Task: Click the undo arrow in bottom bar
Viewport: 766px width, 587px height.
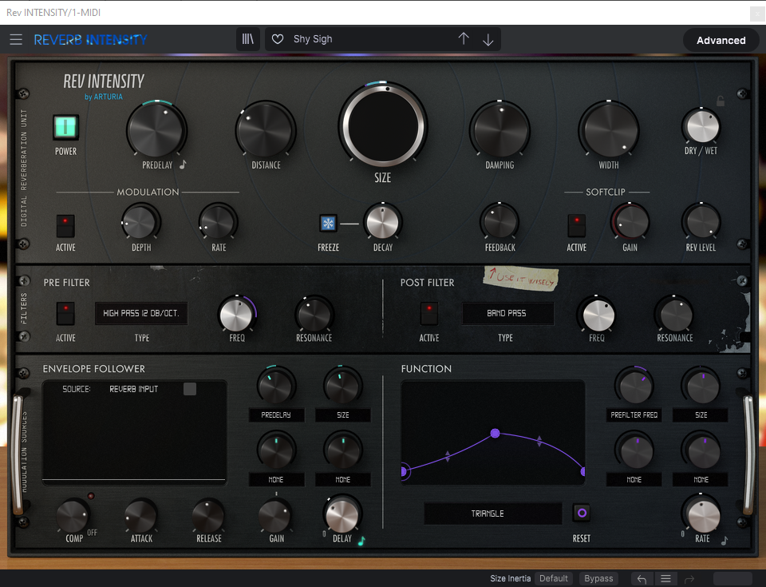Action: coord(642,579)
